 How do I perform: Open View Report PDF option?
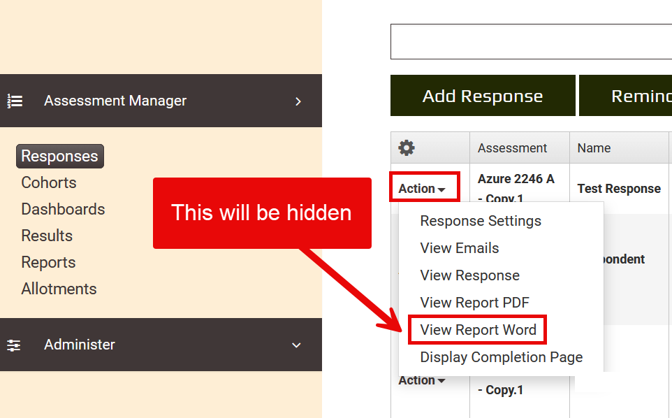pos(474,303)
